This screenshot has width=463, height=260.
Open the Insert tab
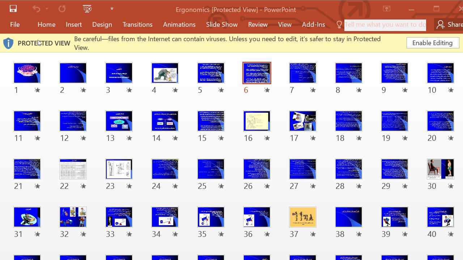[74, 25]
